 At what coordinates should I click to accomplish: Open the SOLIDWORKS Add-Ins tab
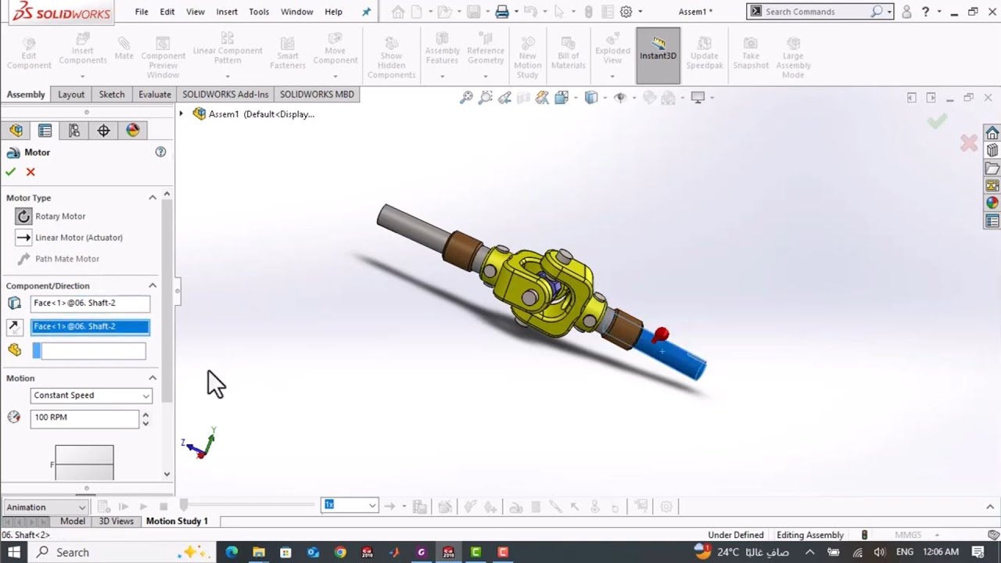[225, 95]
